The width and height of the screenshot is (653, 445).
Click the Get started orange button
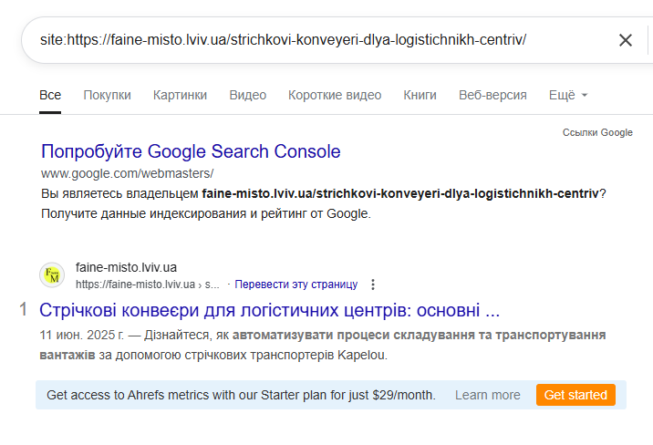click(575, 395)
